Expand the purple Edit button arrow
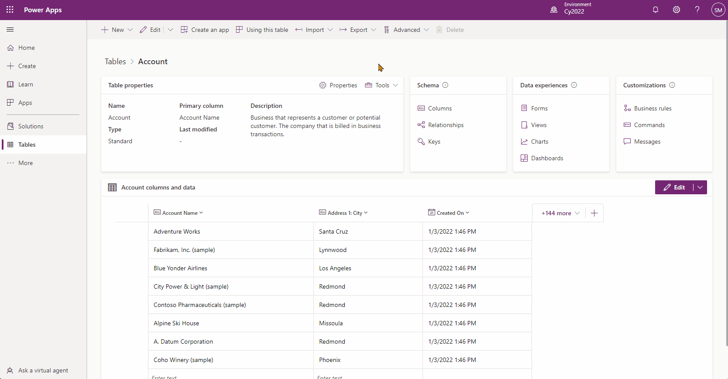Image resolution: width=728 pixels, height=379 pixels. [x=700, y=187]
